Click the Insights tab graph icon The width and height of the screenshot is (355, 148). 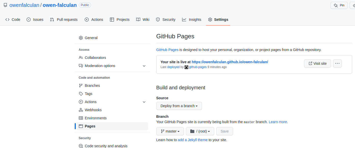pos(184,20)
